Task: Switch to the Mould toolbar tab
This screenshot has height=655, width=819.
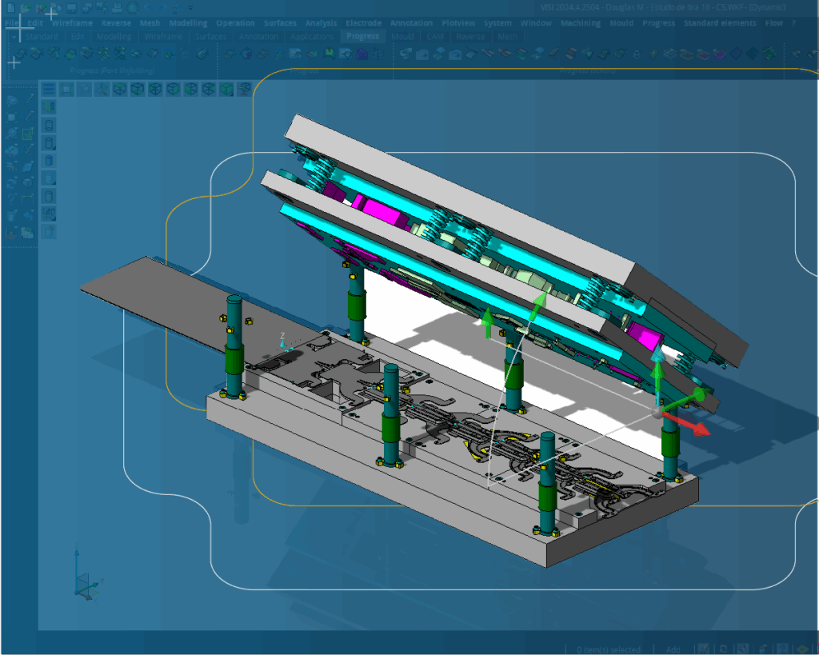Action: click(x=402, y=37)
